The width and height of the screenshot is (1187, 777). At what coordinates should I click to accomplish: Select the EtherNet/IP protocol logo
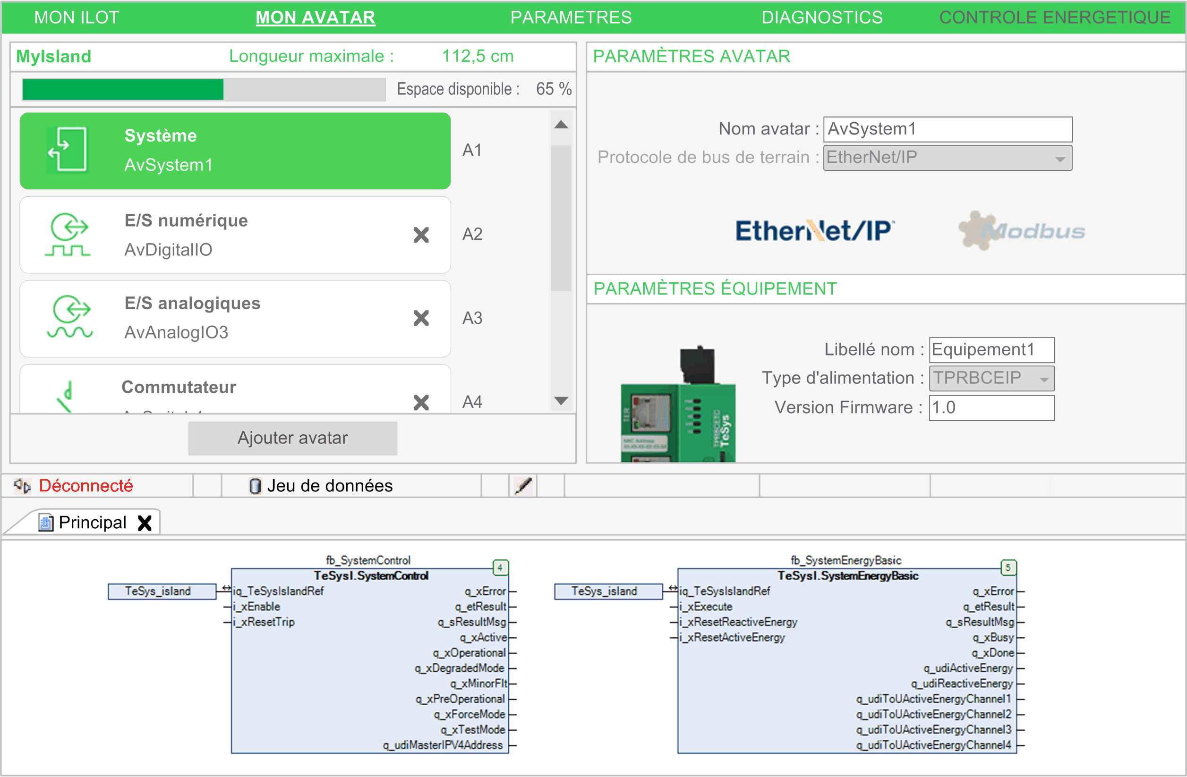pyautogui.click(x=814, y=231)
